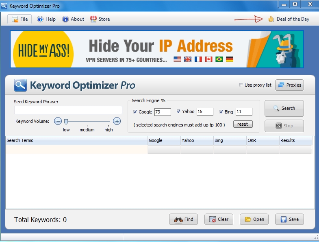Minimize the Keyword Optimizer Pro window
This screenshot has width=319, height=242.
pos(284,4)
